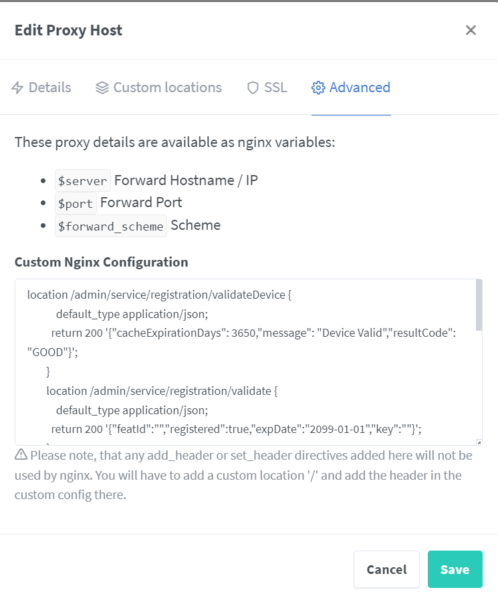The height and width of the screenshot is (598, 498).
Task: Click the Custom Nginx Configuration label
Action: (x=101, y=262)
